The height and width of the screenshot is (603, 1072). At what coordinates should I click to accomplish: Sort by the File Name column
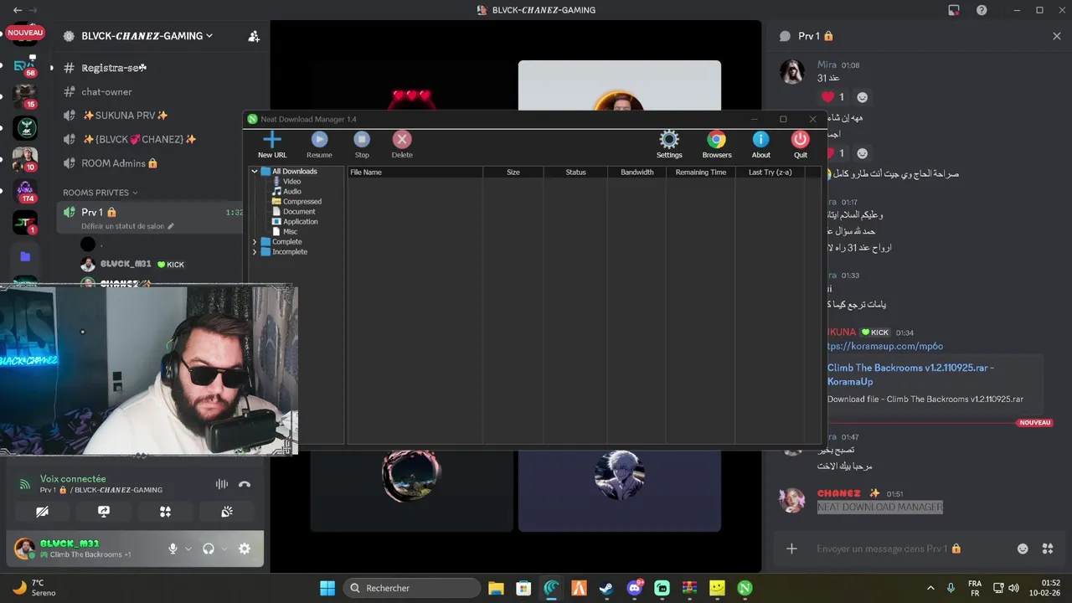(415, 172)
